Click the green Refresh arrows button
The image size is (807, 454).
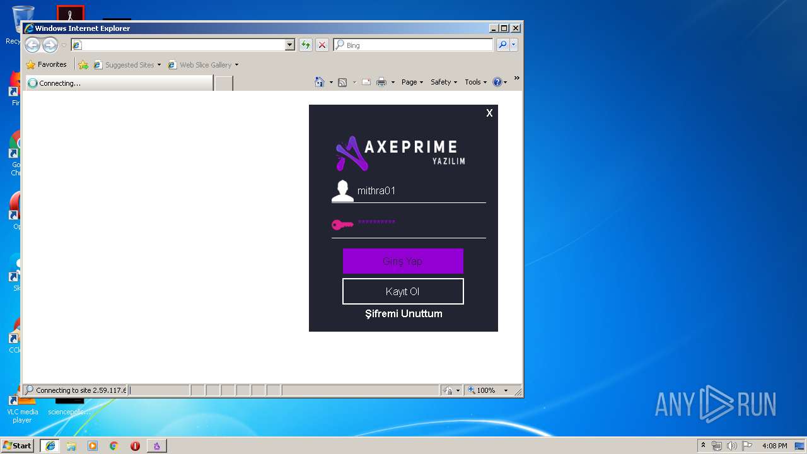(x=306, y=45)
